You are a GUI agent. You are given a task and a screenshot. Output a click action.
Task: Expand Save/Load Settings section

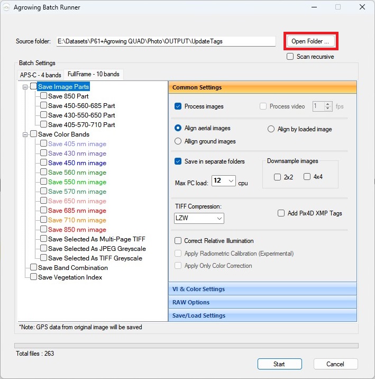click(x=262, y=315)
